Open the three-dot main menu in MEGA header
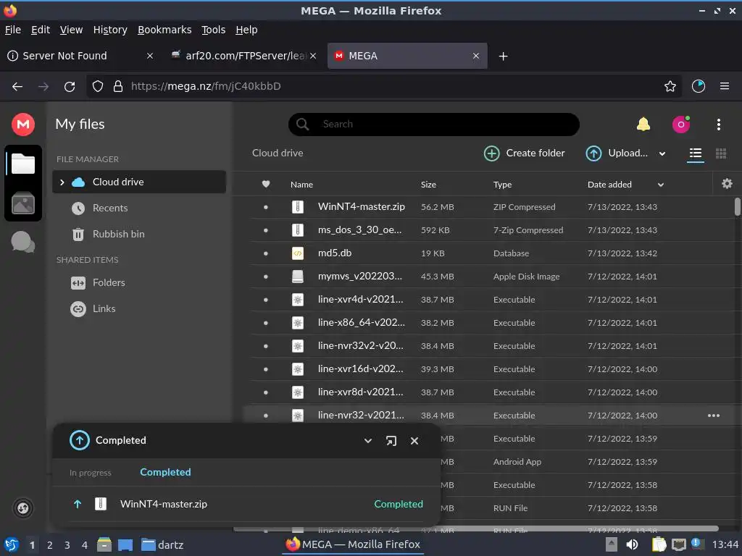The height and width of the screenshot is (556, 742). pos(718,125)
